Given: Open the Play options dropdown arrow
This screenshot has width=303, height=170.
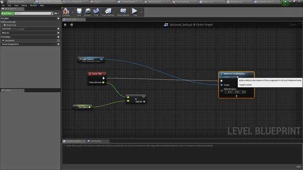Looking at the screenshot, I should click(141, 12).
